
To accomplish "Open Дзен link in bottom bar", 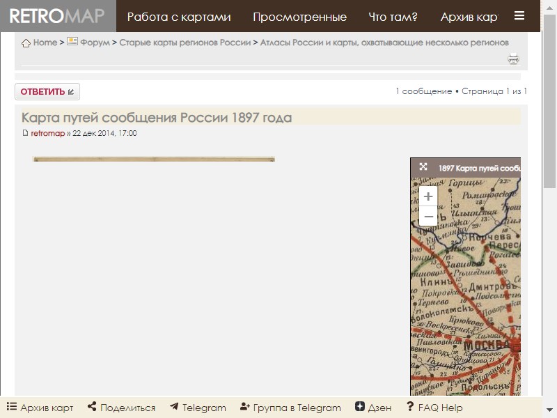I will pyautogui.click(x=373, y=408).
